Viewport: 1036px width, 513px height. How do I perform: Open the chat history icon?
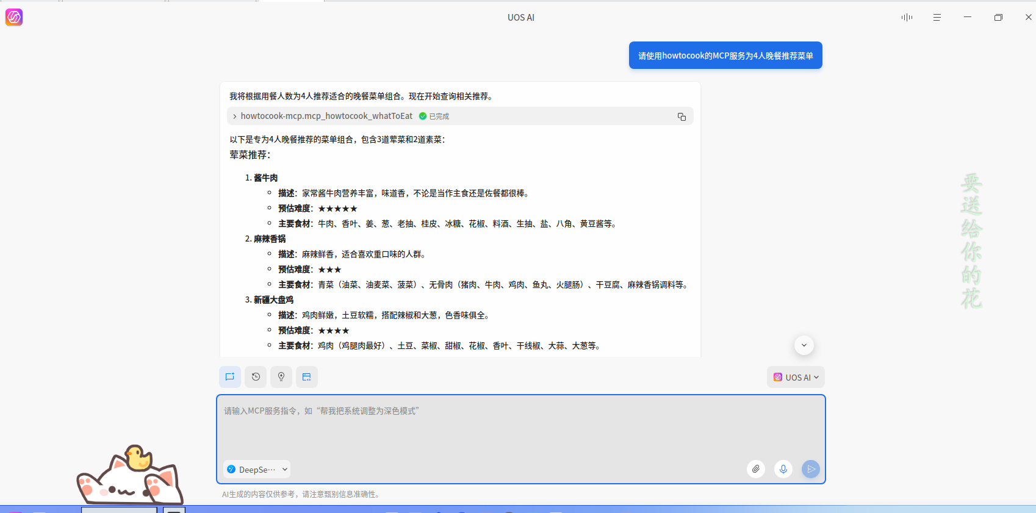pos(256,377)
